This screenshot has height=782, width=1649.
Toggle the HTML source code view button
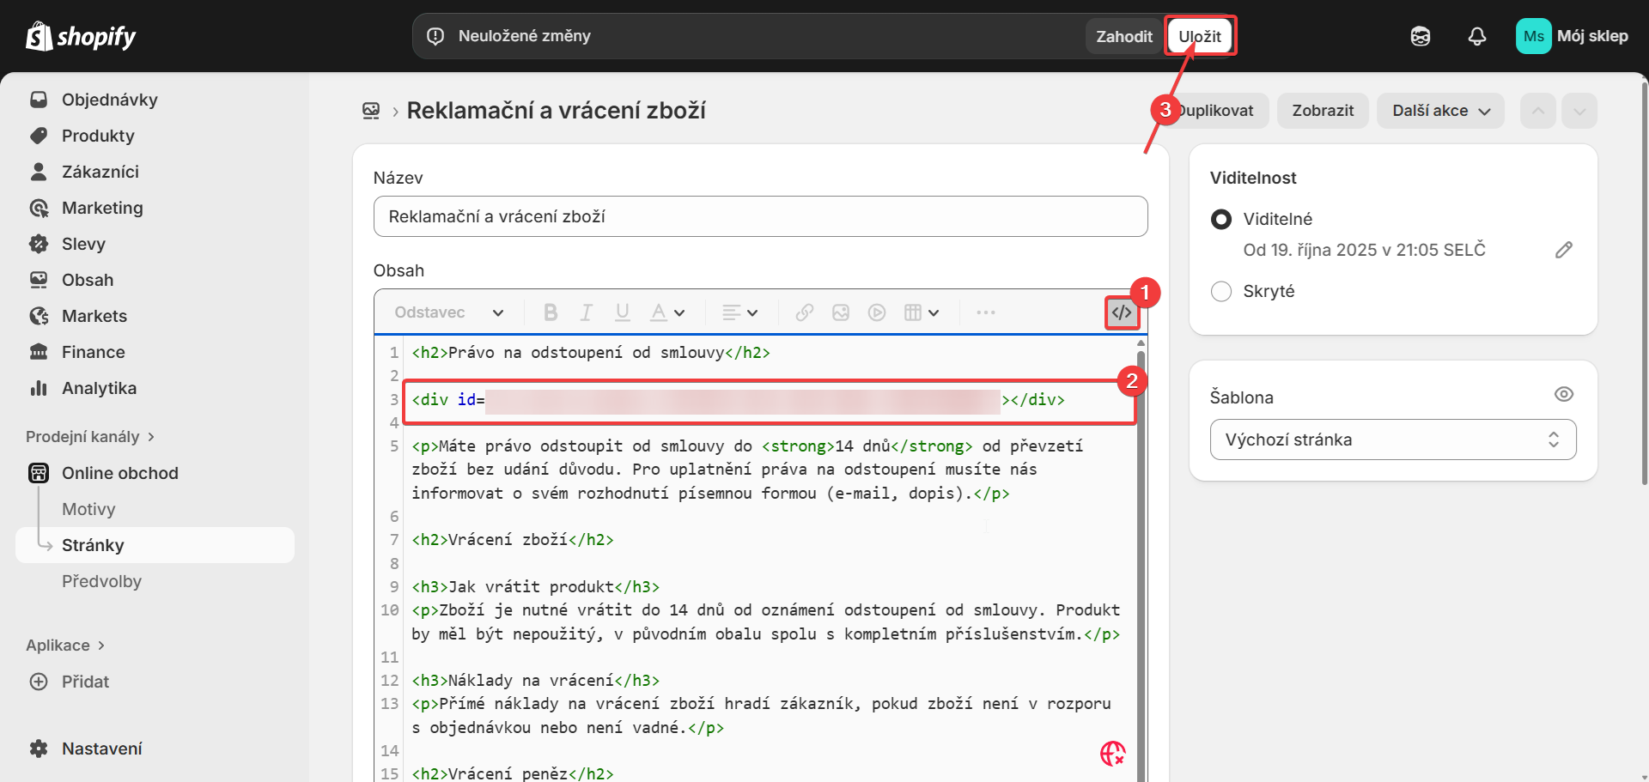pos(1122,312)
